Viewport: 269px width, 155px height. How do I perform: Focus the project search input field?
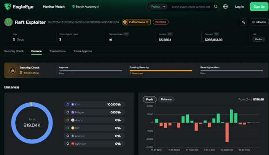(191, 7)
